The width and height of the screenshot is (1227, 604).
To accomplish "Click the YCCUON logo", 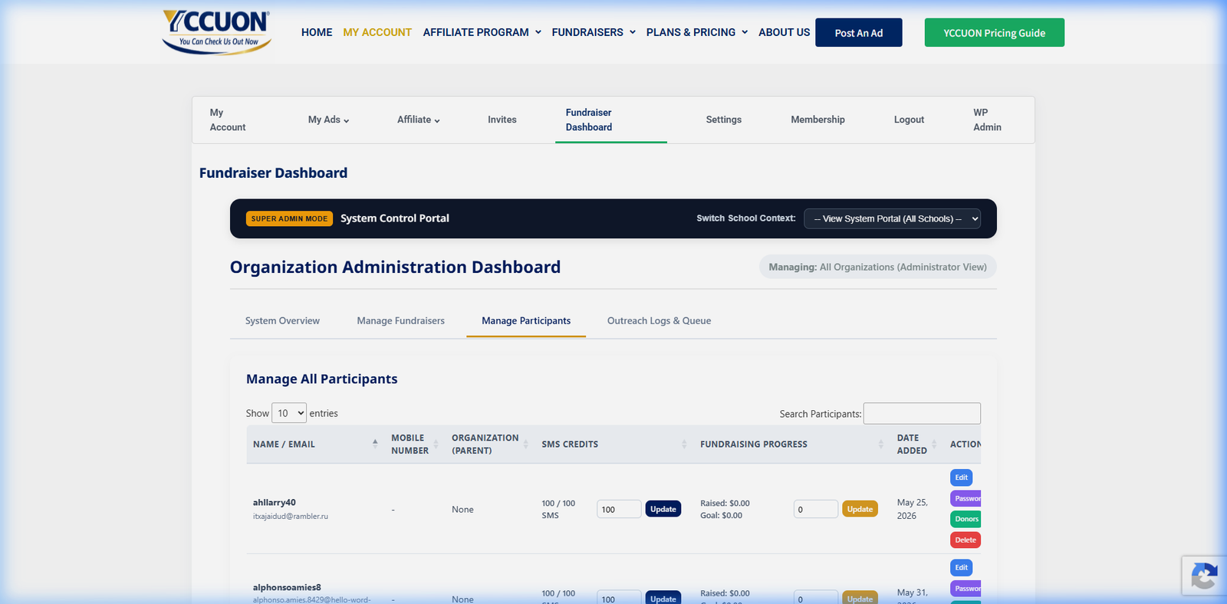I will coord(217,32).
